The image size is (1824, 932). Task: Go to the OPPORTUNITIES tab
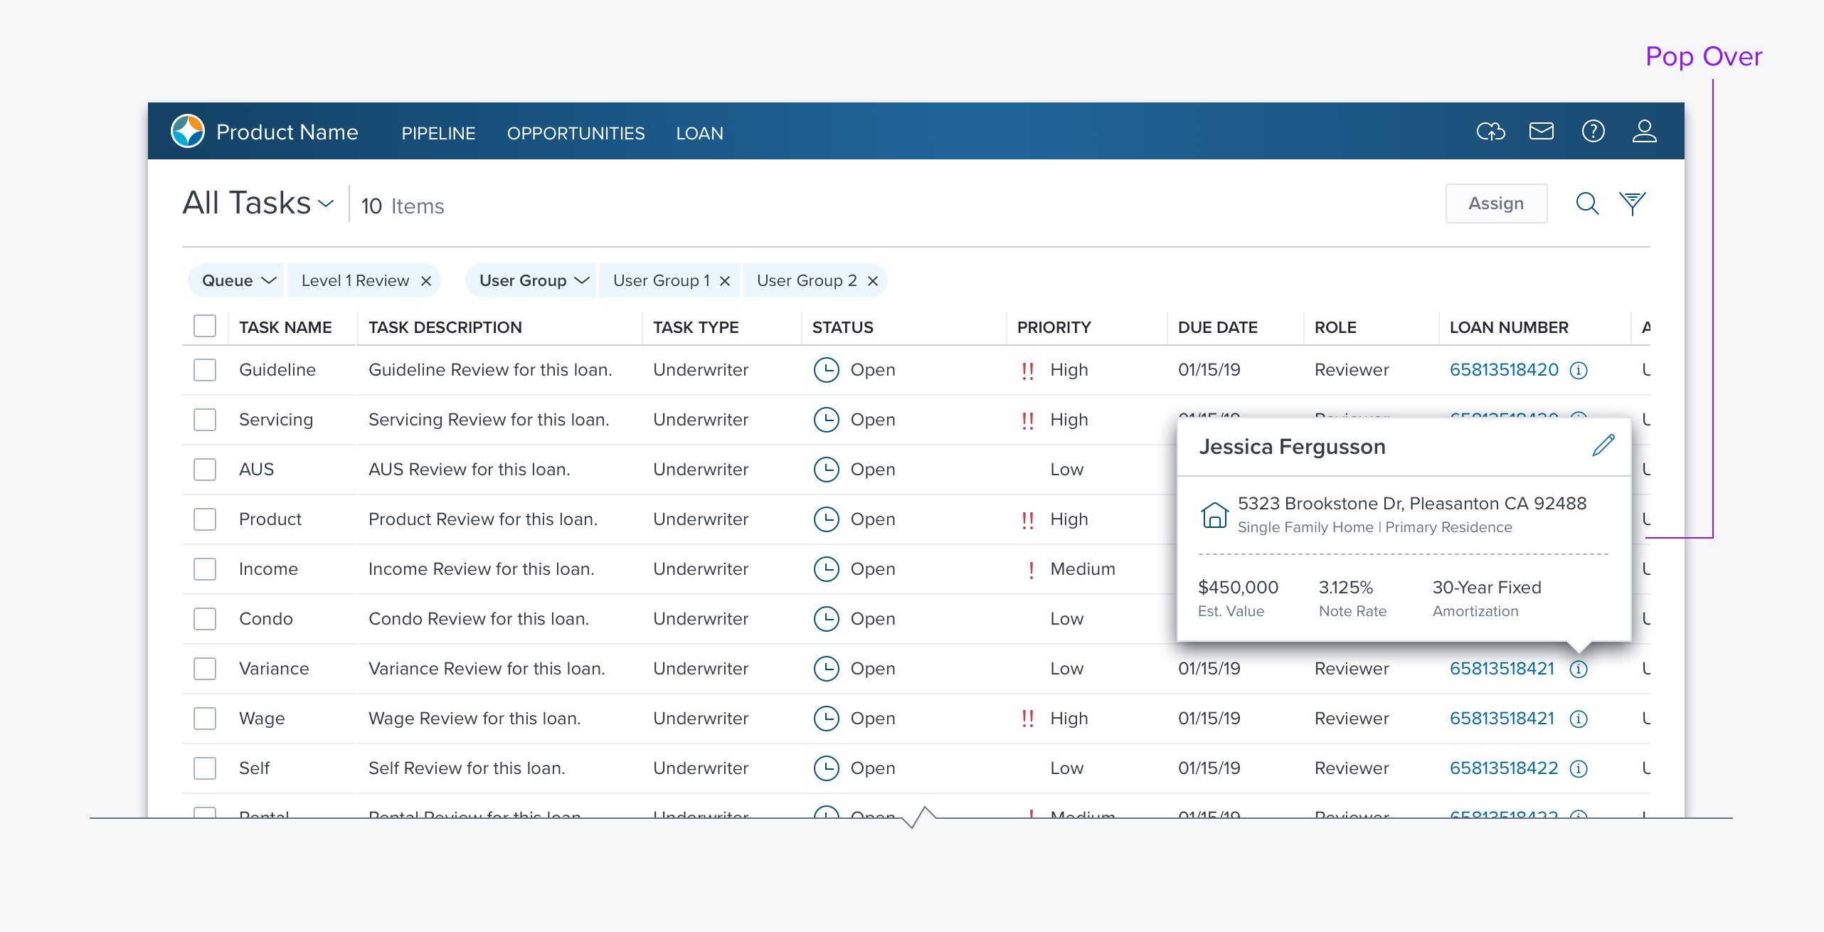tap(576, 133)
